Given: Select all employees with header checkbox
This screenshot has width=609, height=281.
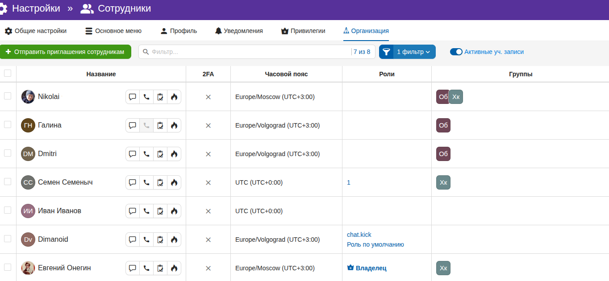Looking at the screenshot, I should pyautogui.click(x=8, y=74).
